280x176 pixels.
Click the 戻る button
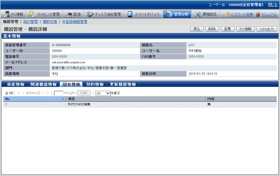[197, 29]
